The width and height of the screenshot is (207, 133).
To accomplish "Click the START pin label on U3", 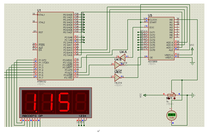I will (153, 22).
